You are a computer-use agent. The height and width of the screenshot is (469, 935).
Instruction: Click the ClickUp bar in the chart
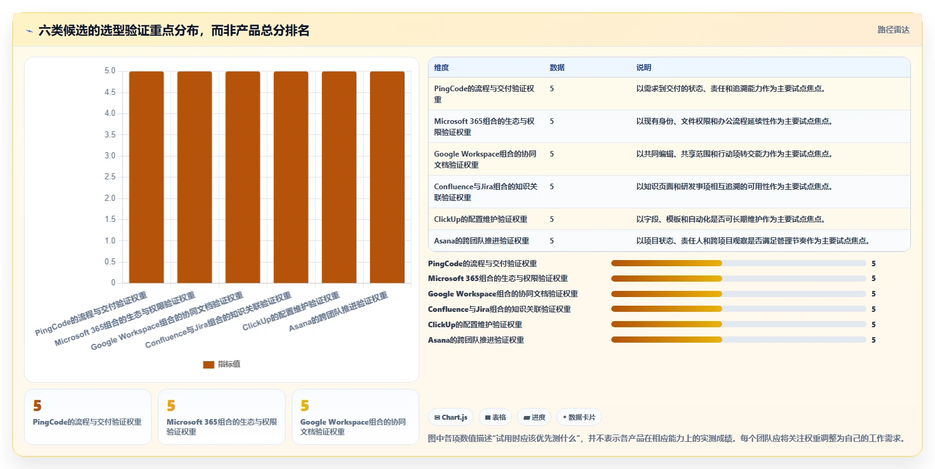[339, 177]
